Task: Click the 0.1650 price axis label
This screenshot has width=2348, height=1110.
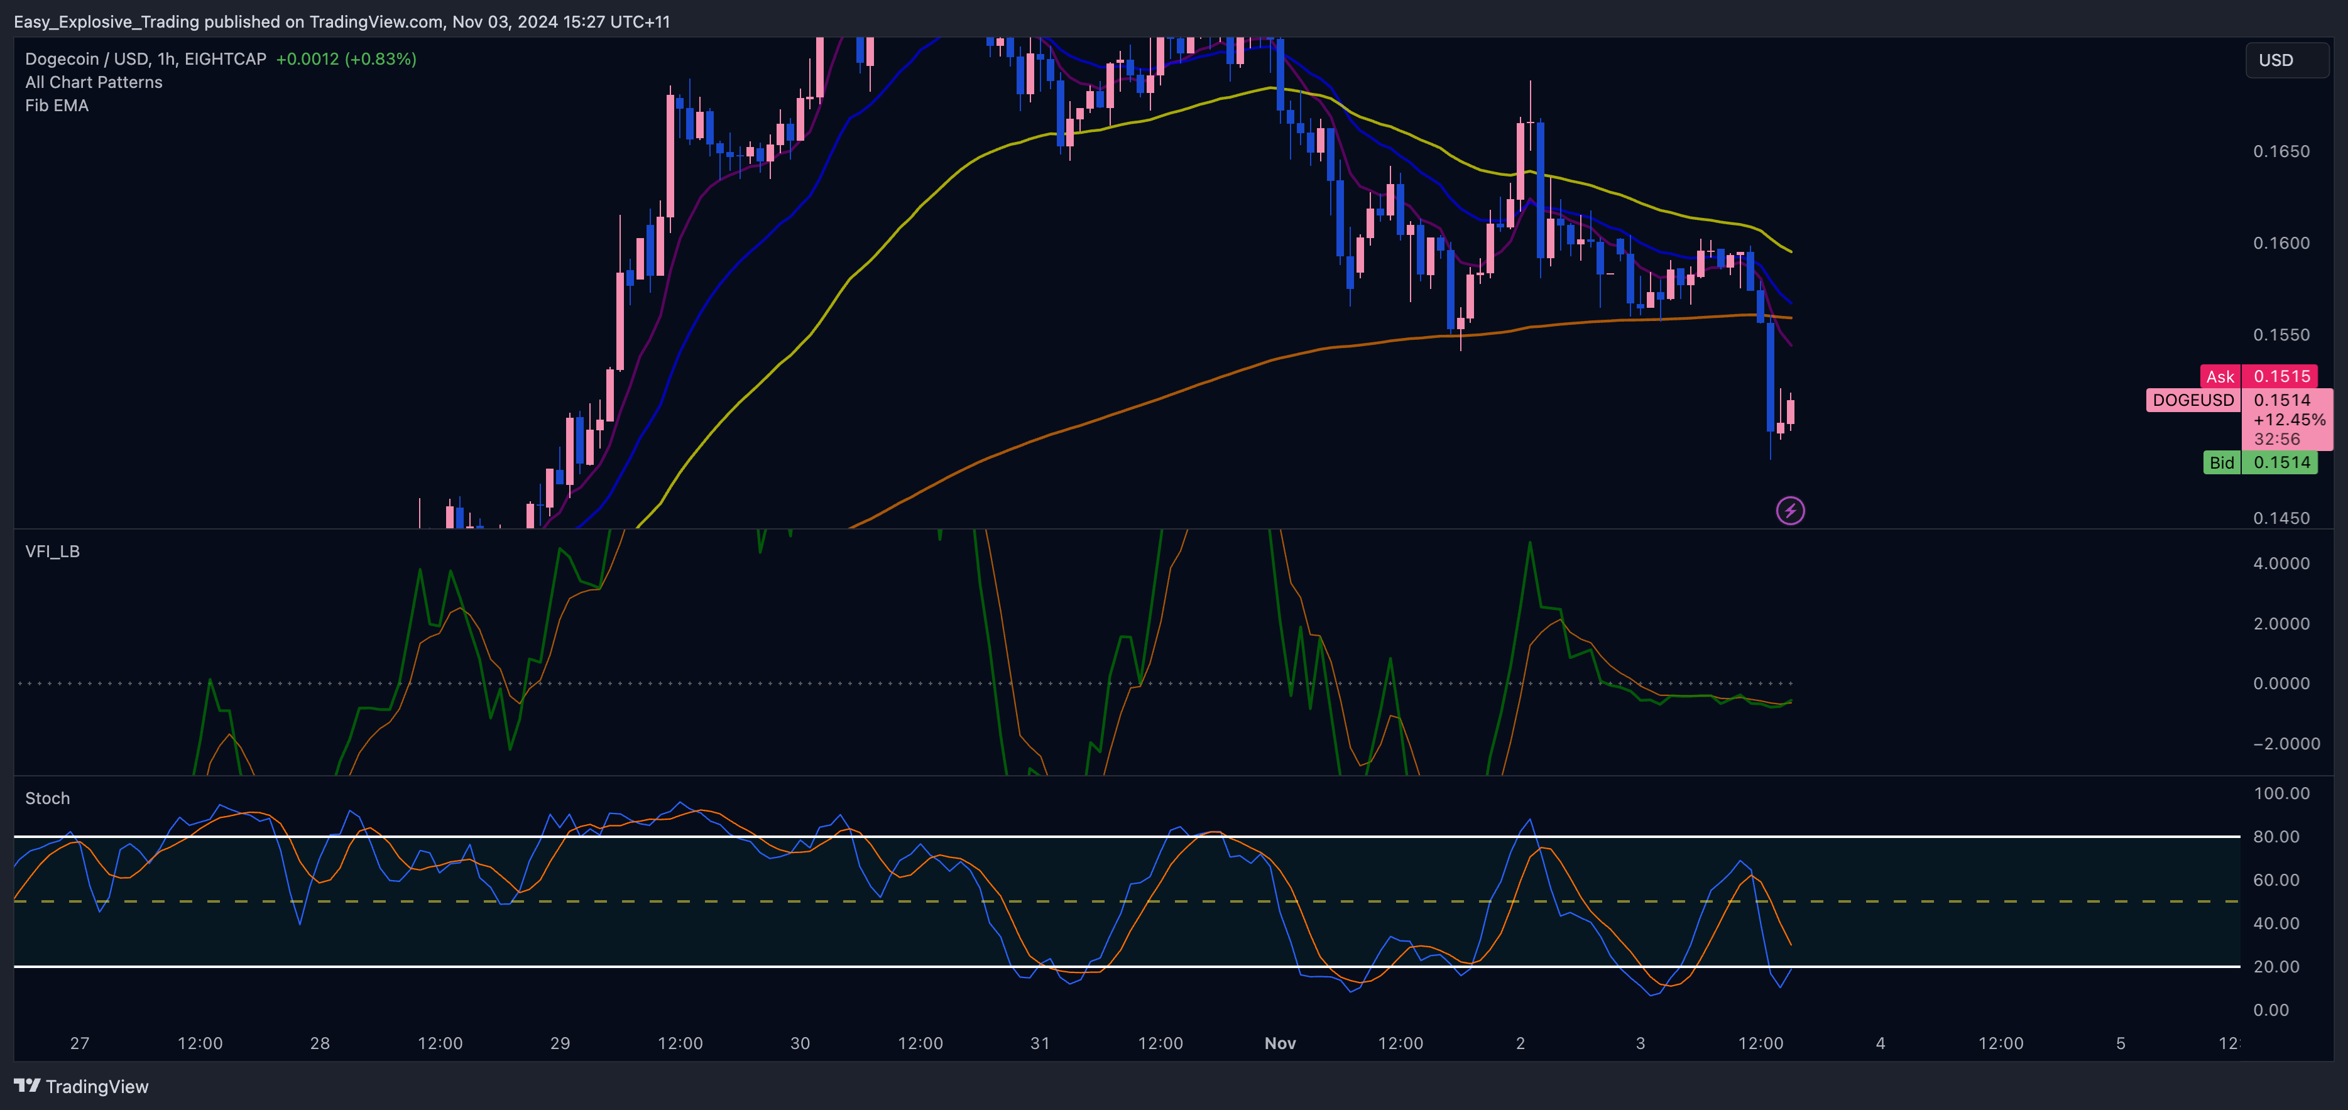Action: [2281, 151]
